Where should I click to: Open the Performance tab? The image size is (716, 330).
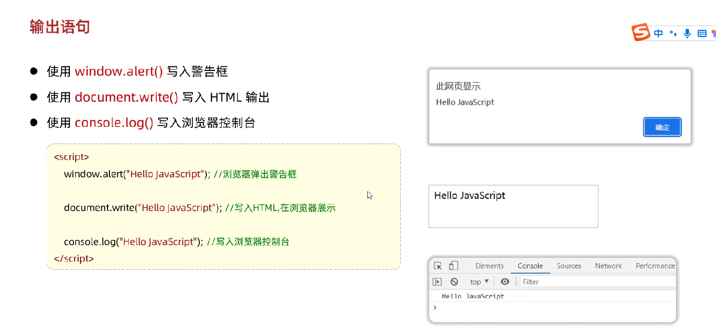pos(655,266)
